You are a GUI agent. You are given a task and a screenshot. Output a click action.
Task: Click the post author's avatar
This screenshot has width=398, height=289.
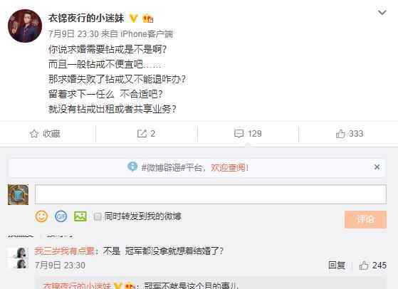click(25, 26)
